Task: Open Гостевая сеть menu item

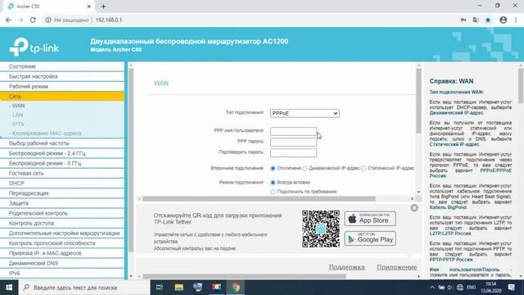Action: coord(62,173)
